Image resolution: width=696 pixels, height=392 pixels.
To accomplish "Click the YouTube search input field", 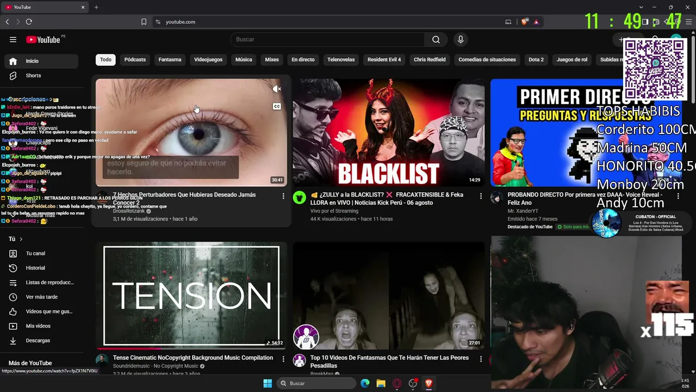I will point(328,39).
